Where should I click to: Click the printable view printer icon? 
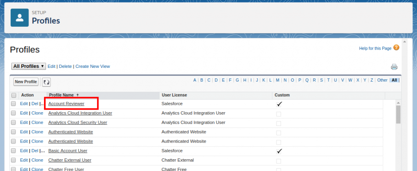(394, 67)
